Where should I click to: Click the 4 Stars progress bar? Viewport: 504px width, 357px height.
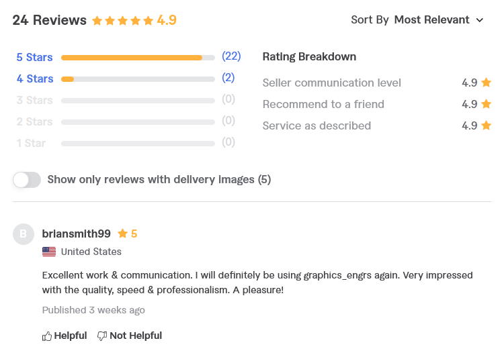coord(138,79)
